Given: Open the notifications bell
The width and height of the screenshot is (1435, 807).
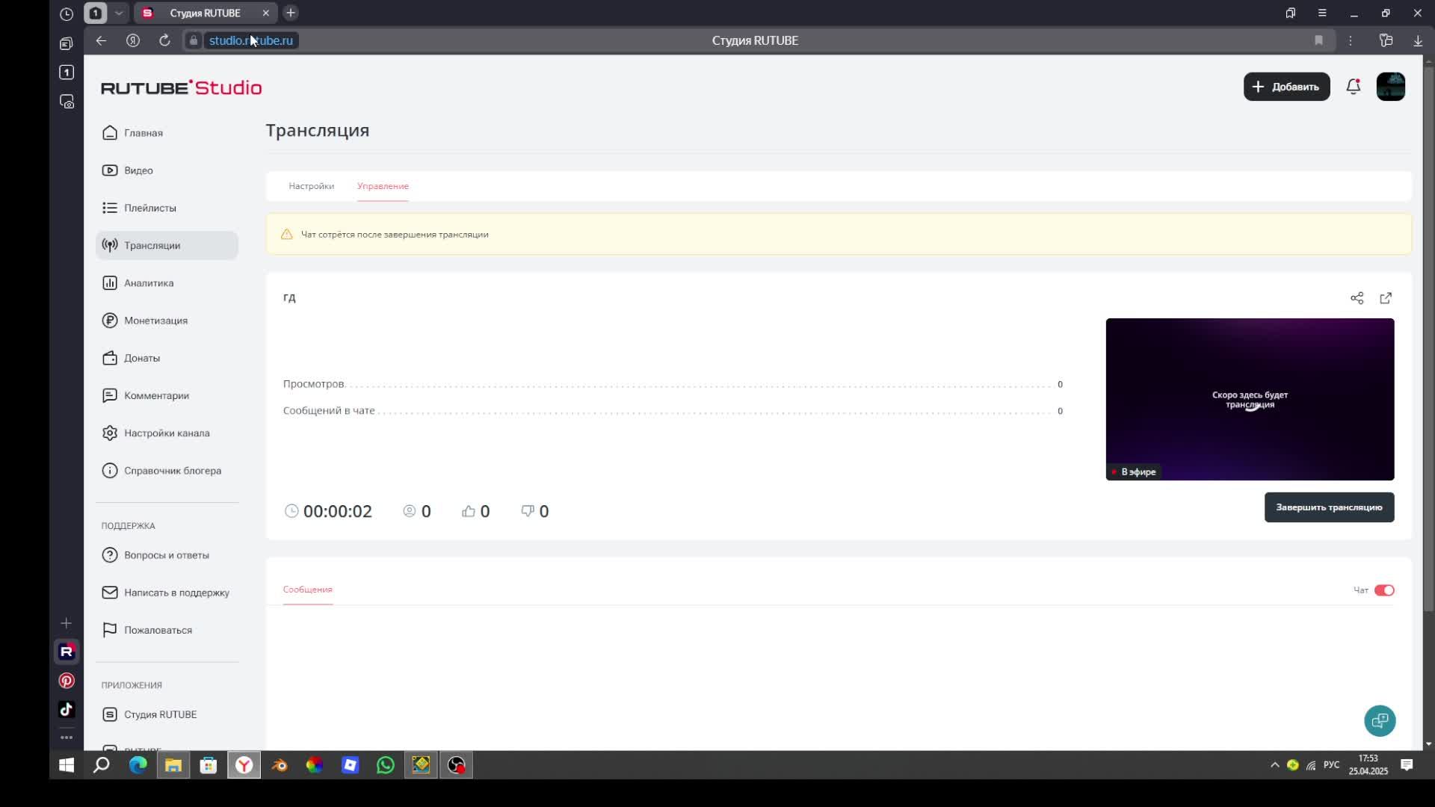Looking at the screenshot, I should tap(1353, 87).
